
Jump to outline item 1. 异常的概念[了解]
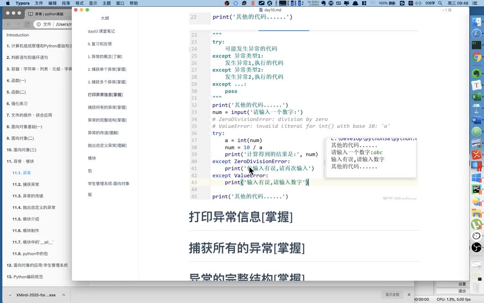[105, 56]
